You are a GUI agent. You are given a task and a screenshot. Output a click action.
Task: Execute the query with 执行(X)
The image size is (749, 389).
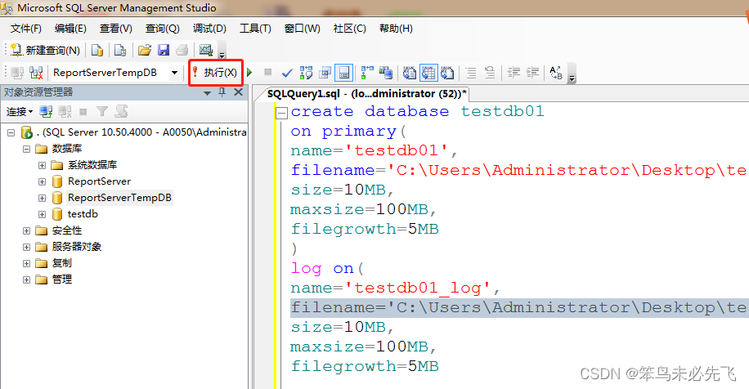[x=215, y=73]
